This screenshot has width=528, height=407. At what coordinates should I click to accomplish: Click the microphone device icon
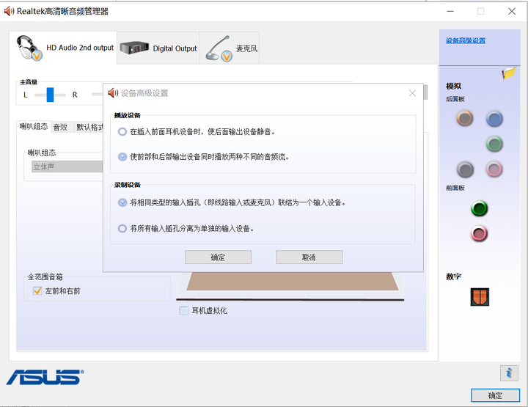[219, 48]
